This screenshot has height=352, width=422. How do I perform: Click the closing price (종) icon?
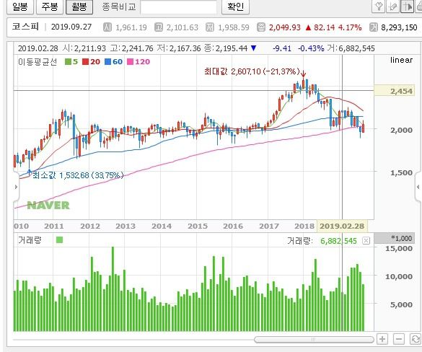pos(261,27)
